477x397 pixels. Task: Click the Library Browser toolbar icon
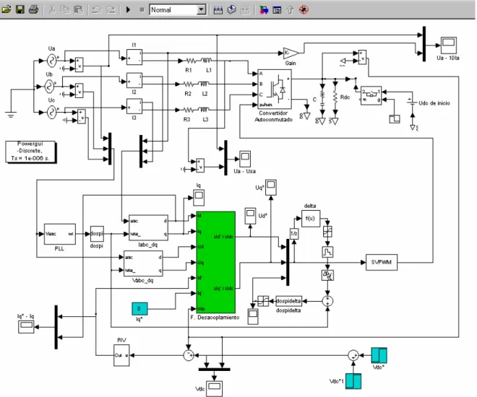pos(264,10)
